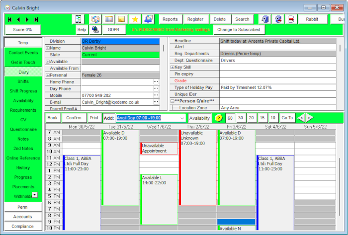The image size is (348, 235).
Task: Open the Add availability type dropdown
Action: 182,118
